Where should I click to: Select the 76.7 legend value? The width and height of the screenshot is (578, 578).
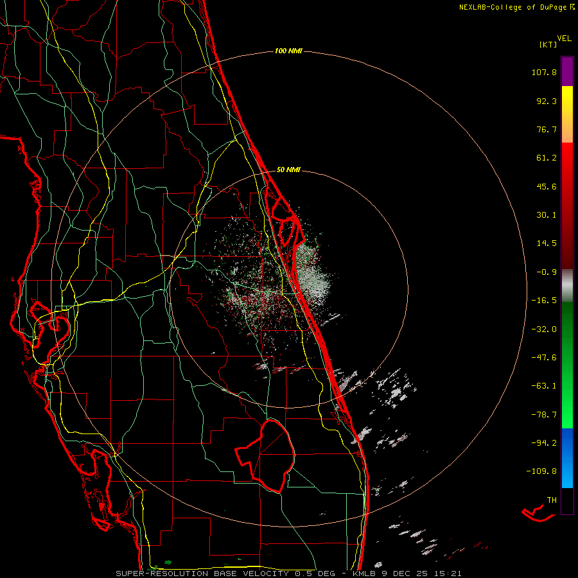547,129
